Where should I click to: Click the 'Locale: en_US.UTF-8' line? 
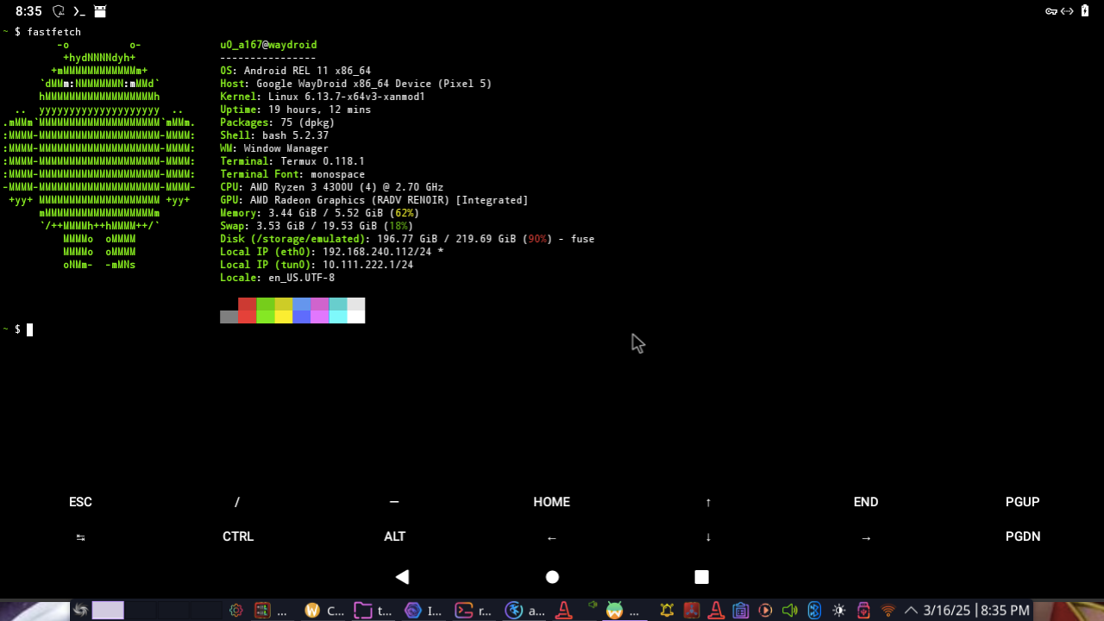tap(277, 278)
